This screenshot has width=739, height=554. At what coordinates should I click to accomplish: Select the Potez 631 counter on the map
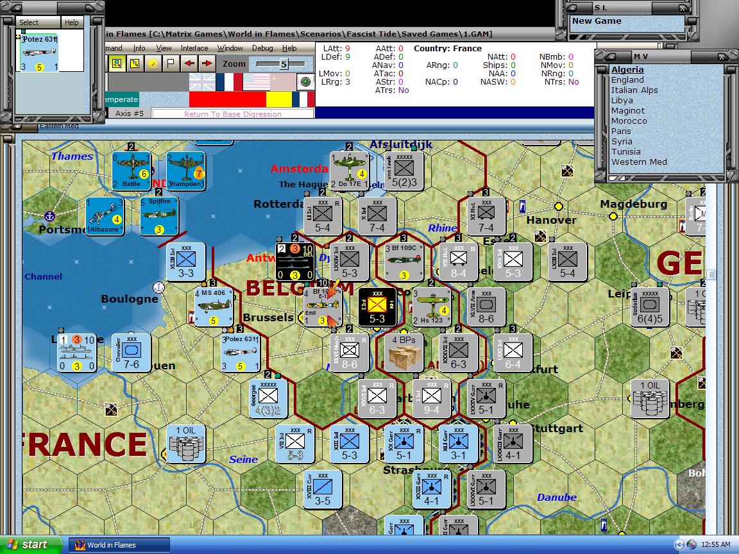click(x=241, y=353)
